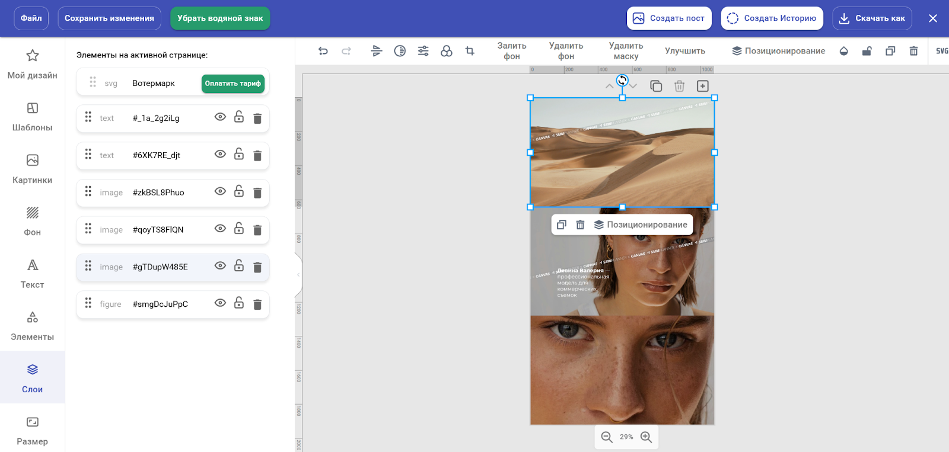Image resolution: width=949 pixels, height=452 pixels.
Task: Open the Шаблоны sidebar tab
Action: [32, 117]
